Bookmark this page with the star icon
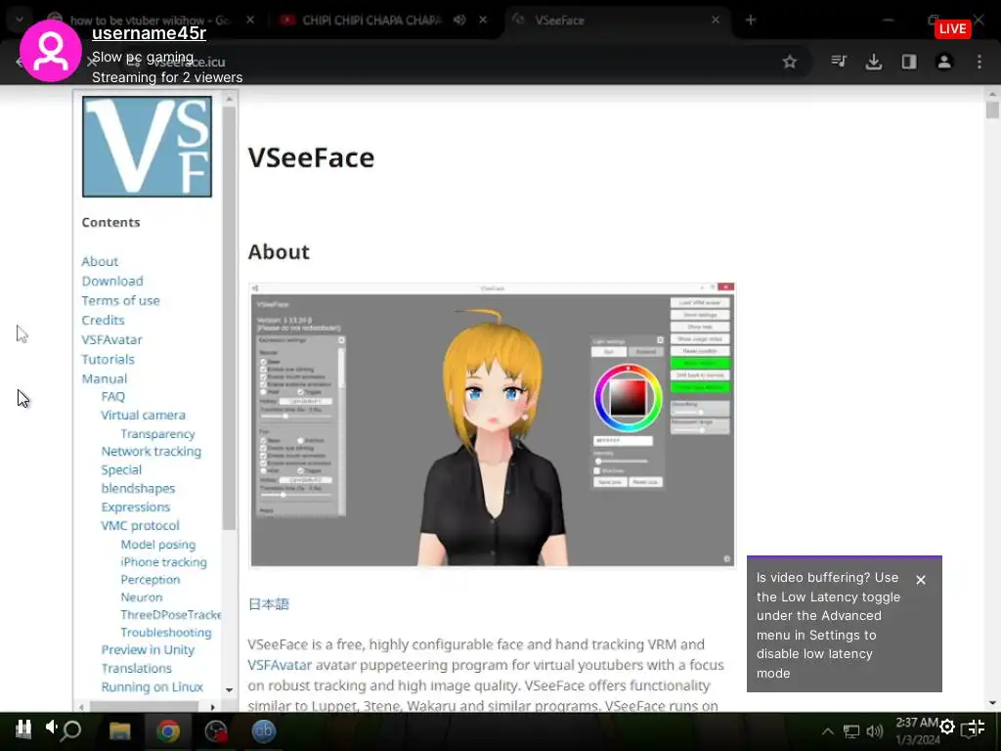Screen dimensions: 1001x751 point(790,62)
